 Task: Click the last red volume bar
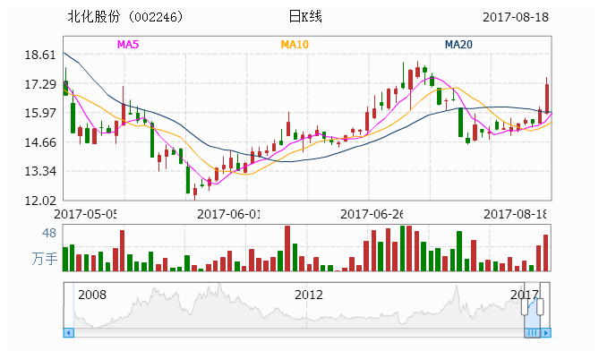545,253
